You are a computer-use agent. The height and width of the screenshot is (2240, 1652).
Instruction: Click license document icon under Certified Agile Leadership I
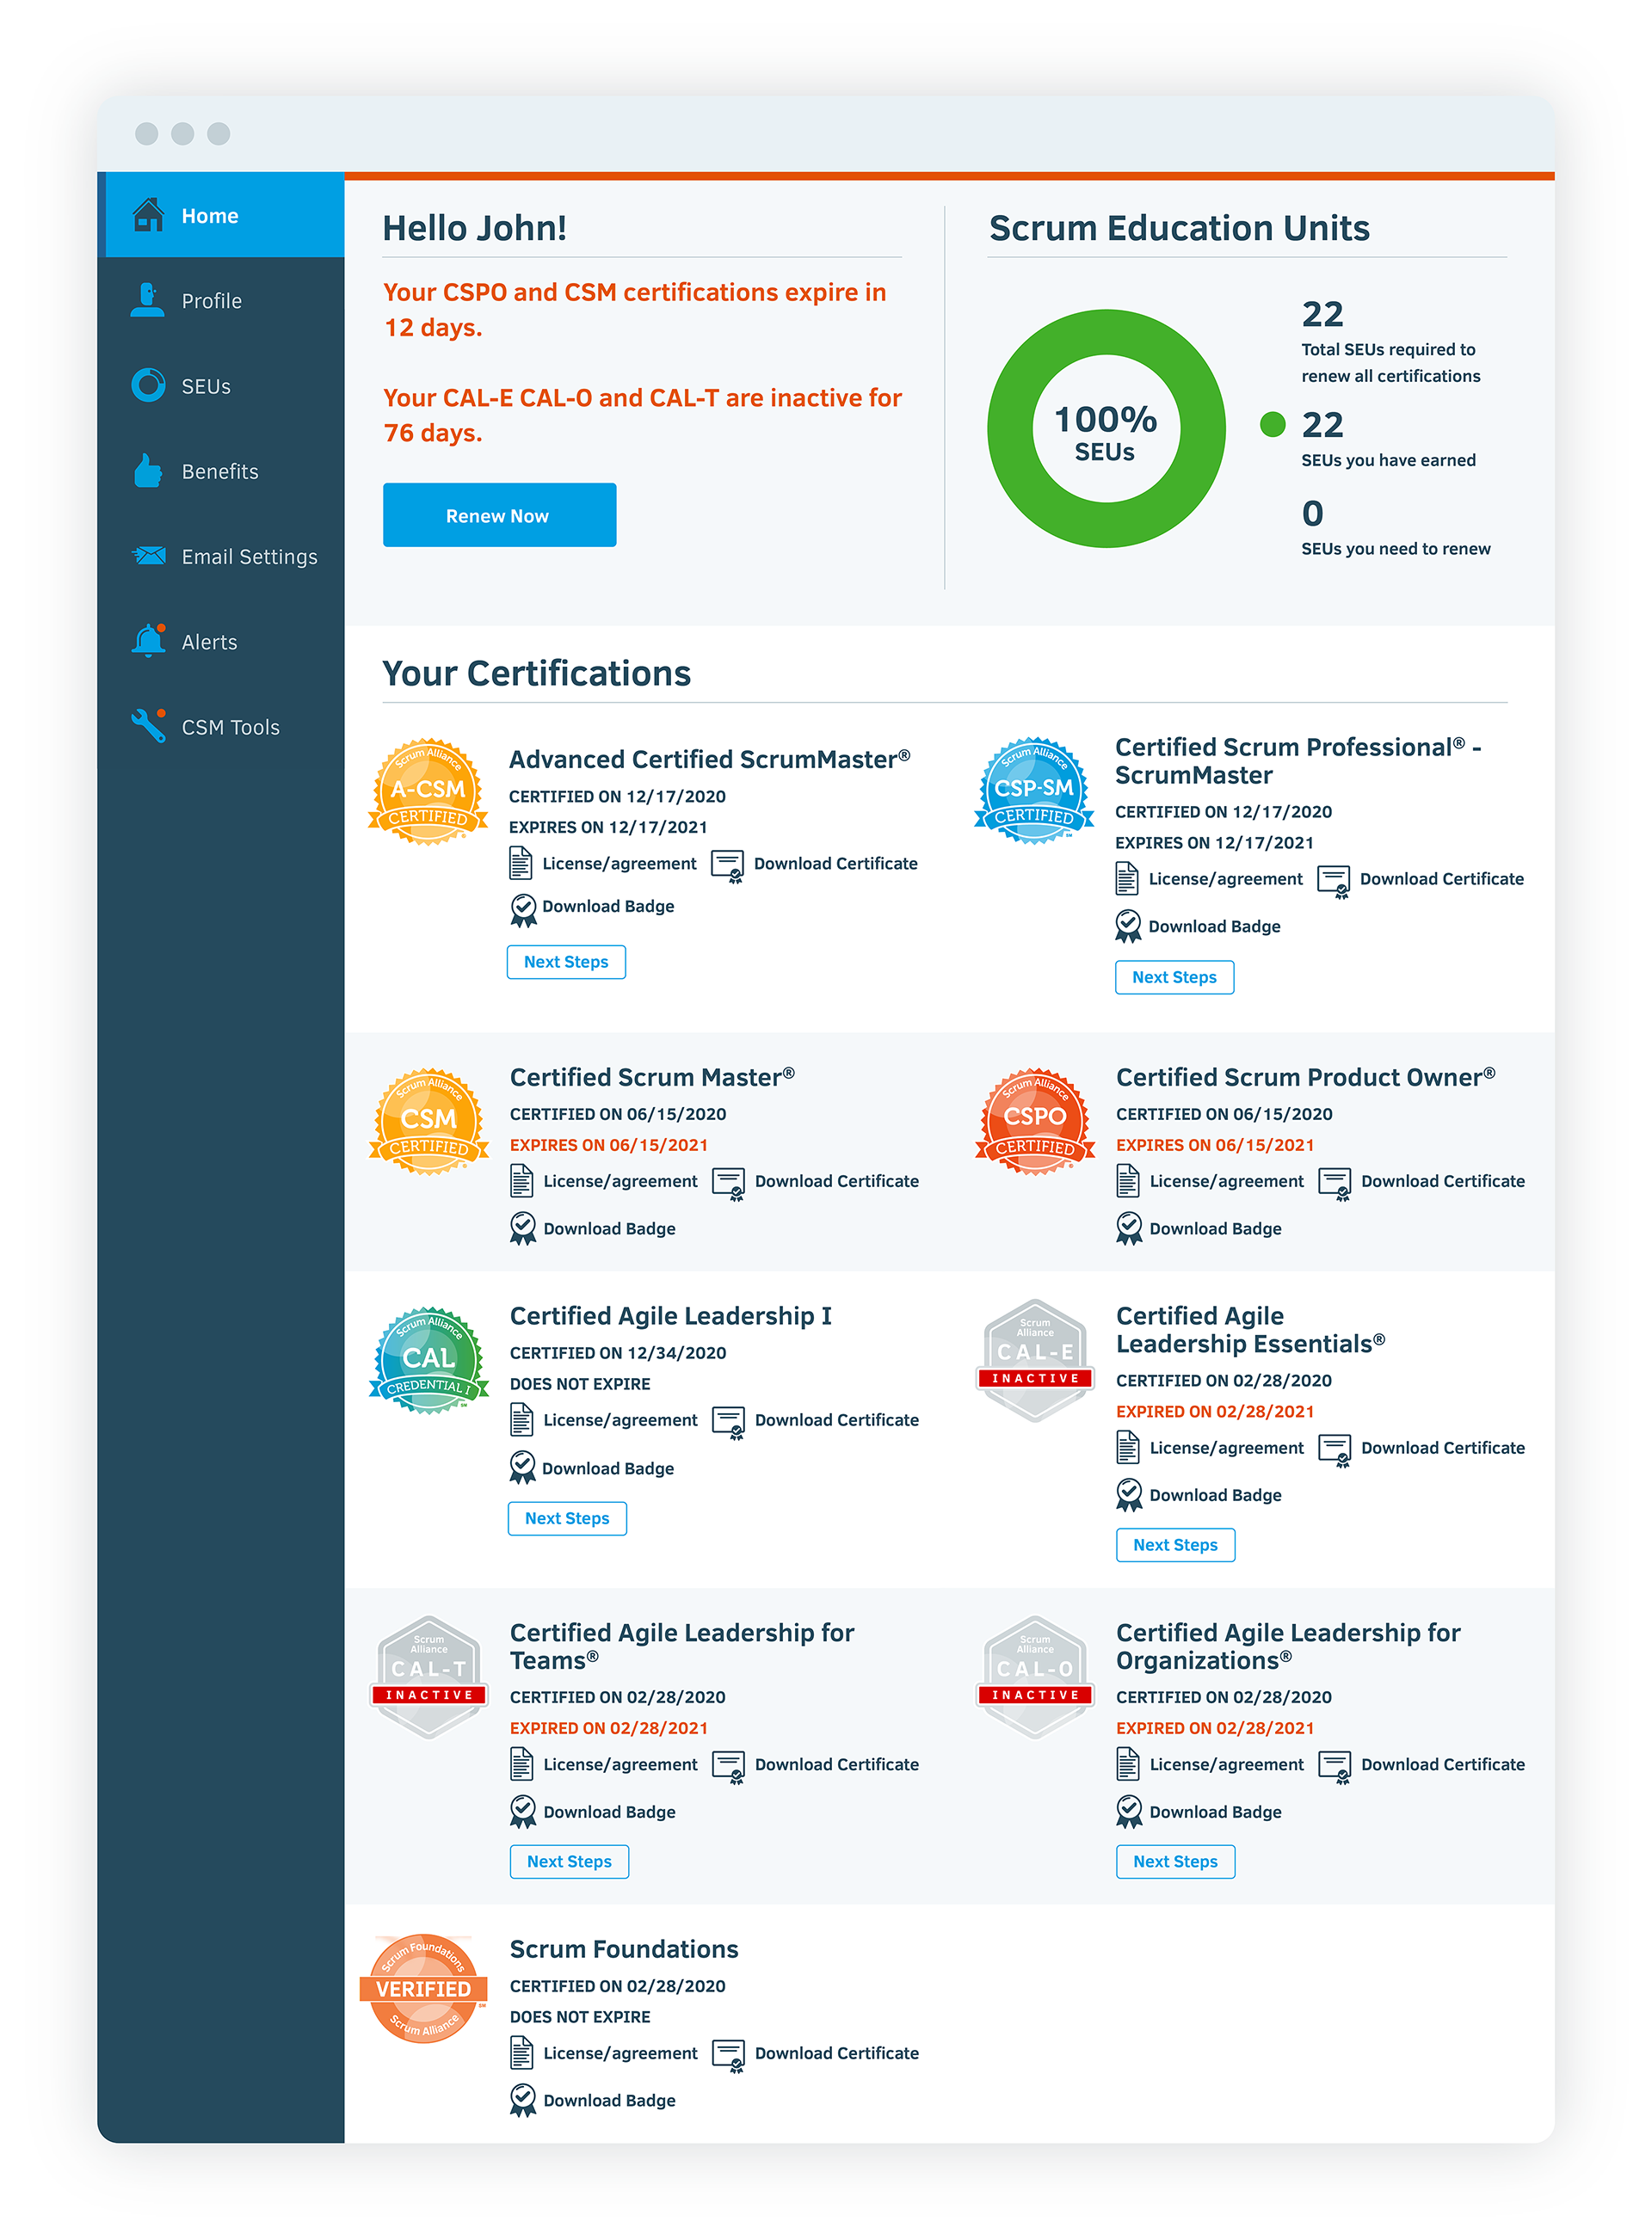(x=521, y=1419)
